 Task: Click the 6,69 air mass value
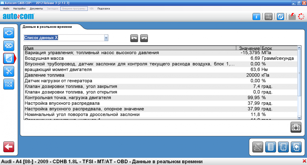(255, 58)
